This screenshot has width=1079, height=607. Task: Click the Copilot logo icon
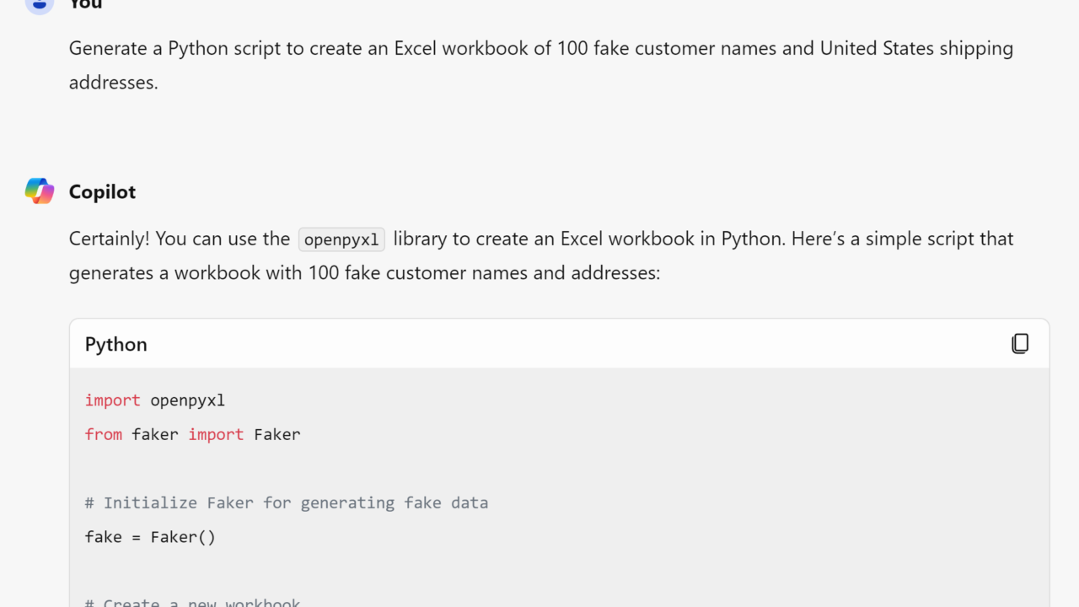(x=40, y=191)
